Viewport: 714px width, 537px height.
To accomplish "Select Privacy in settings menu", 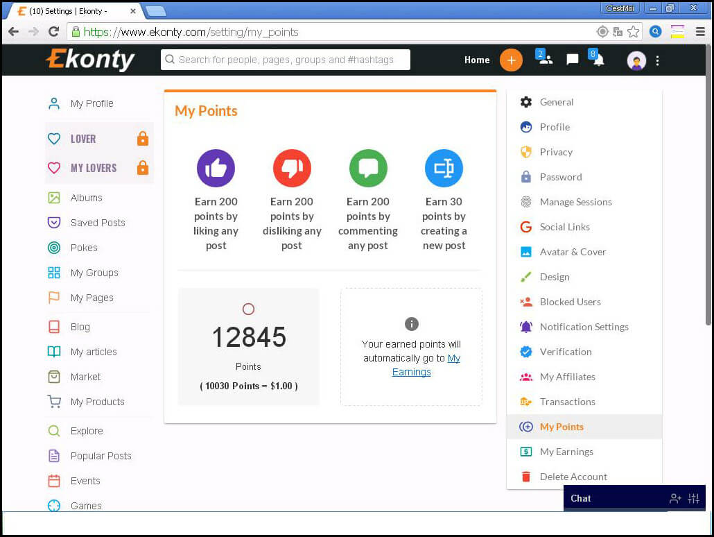I will pyautogui.click(x=556, y=152).
